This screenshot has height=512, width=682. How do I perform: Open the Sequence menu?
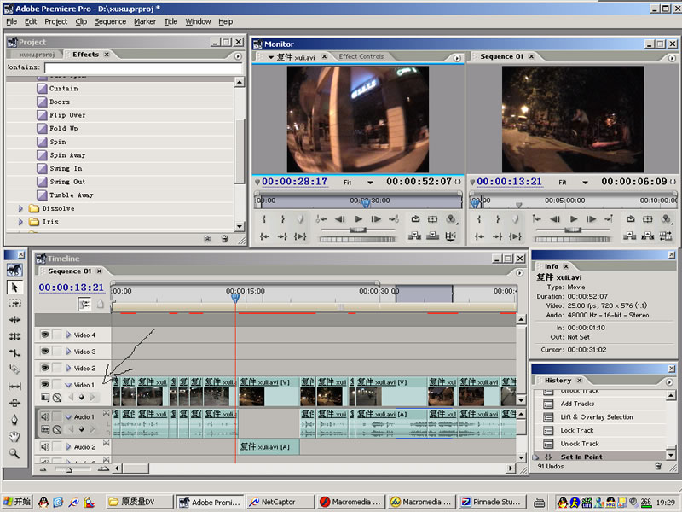pos(111,21)
